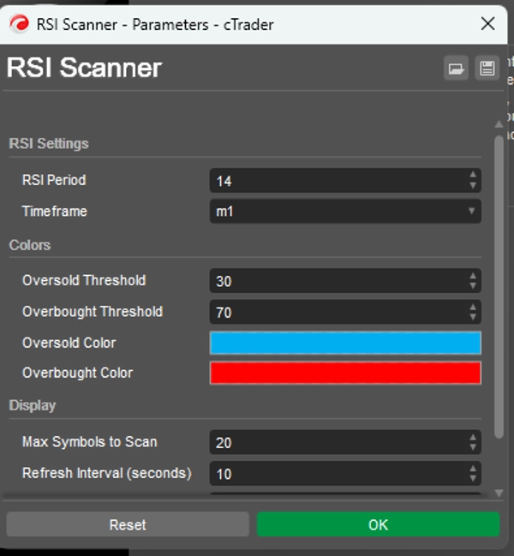Click the Refresh Interval (seconds) label

tap(107, 473)
